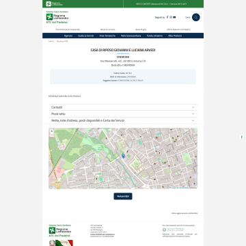The width and height of the screenshot is (246, 246).
Task: Click the Ultimo aggiornamento date text
Action: click(184, 213)
